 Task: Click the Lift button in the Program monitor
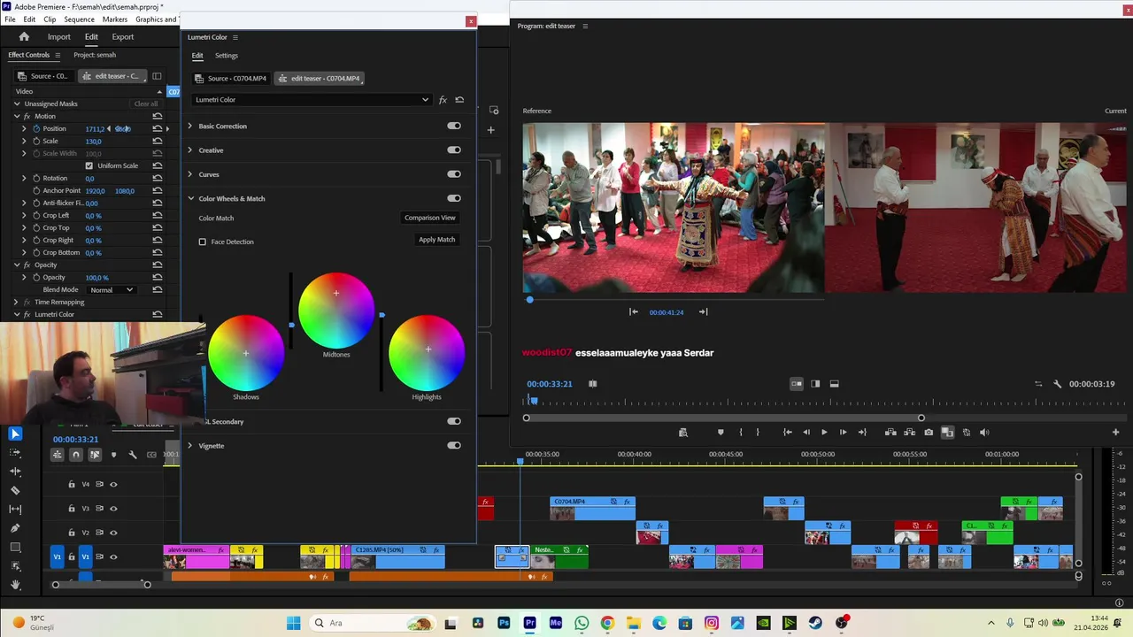(890, 433)
